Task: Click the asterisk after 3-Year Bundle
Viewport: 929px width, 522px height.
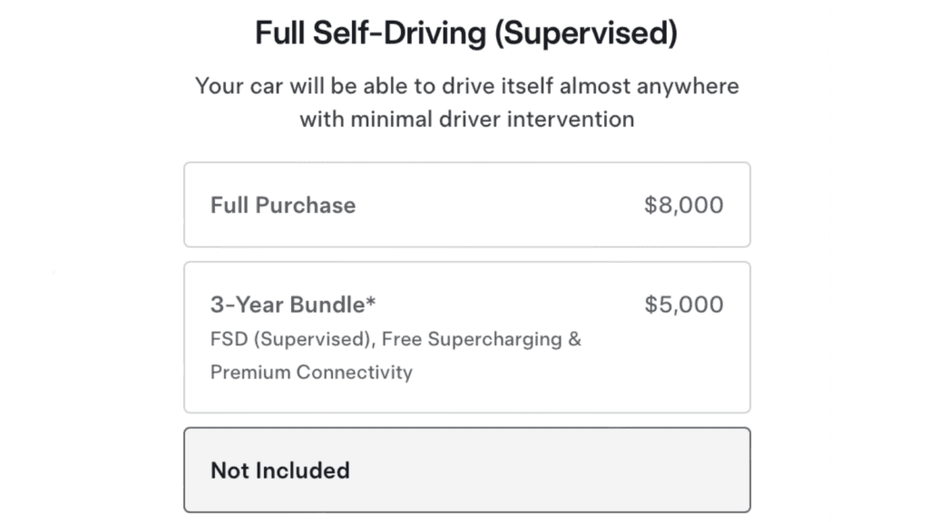Action: 371,303
